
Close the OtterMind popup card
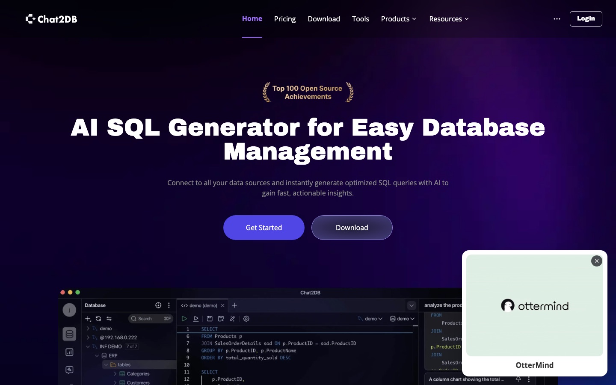click(597, 261)
